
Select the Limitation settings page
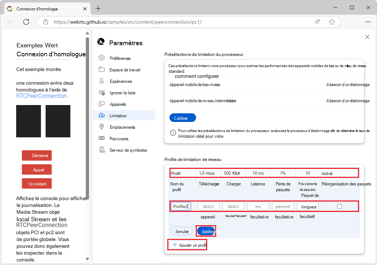[x=125, y=115]
